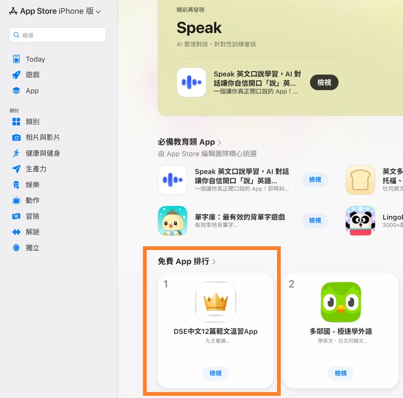Open 免費 App 排行 heading link

click(x=184, y=261)
